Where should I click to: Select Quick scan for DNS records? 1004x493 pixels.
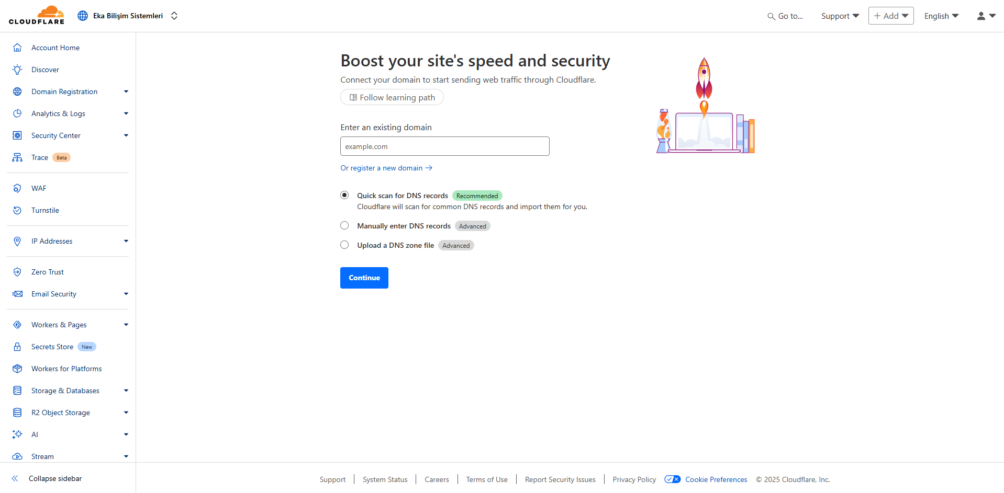point(344,195)
